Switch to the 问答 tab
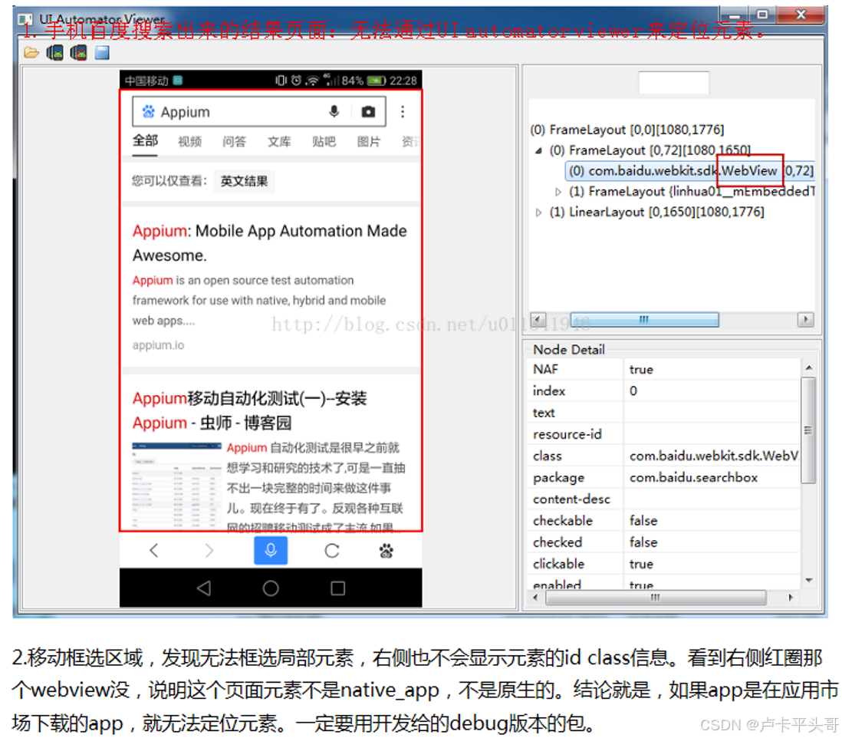Image resolution: width=842 pixels, height=738 pixels. click(x=234, y=142)
